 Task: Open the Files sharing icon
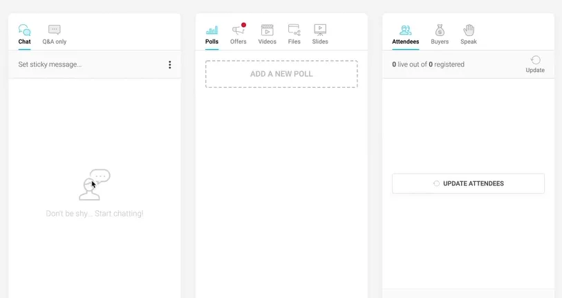point(294,30)
